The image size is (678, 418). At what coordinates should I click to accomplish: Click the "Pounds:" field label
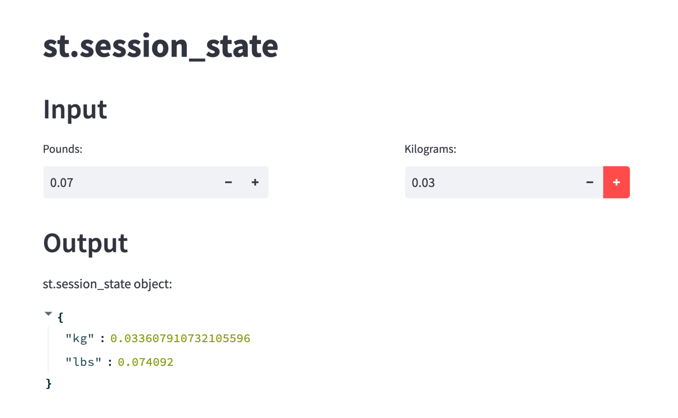tap(63, 149)
